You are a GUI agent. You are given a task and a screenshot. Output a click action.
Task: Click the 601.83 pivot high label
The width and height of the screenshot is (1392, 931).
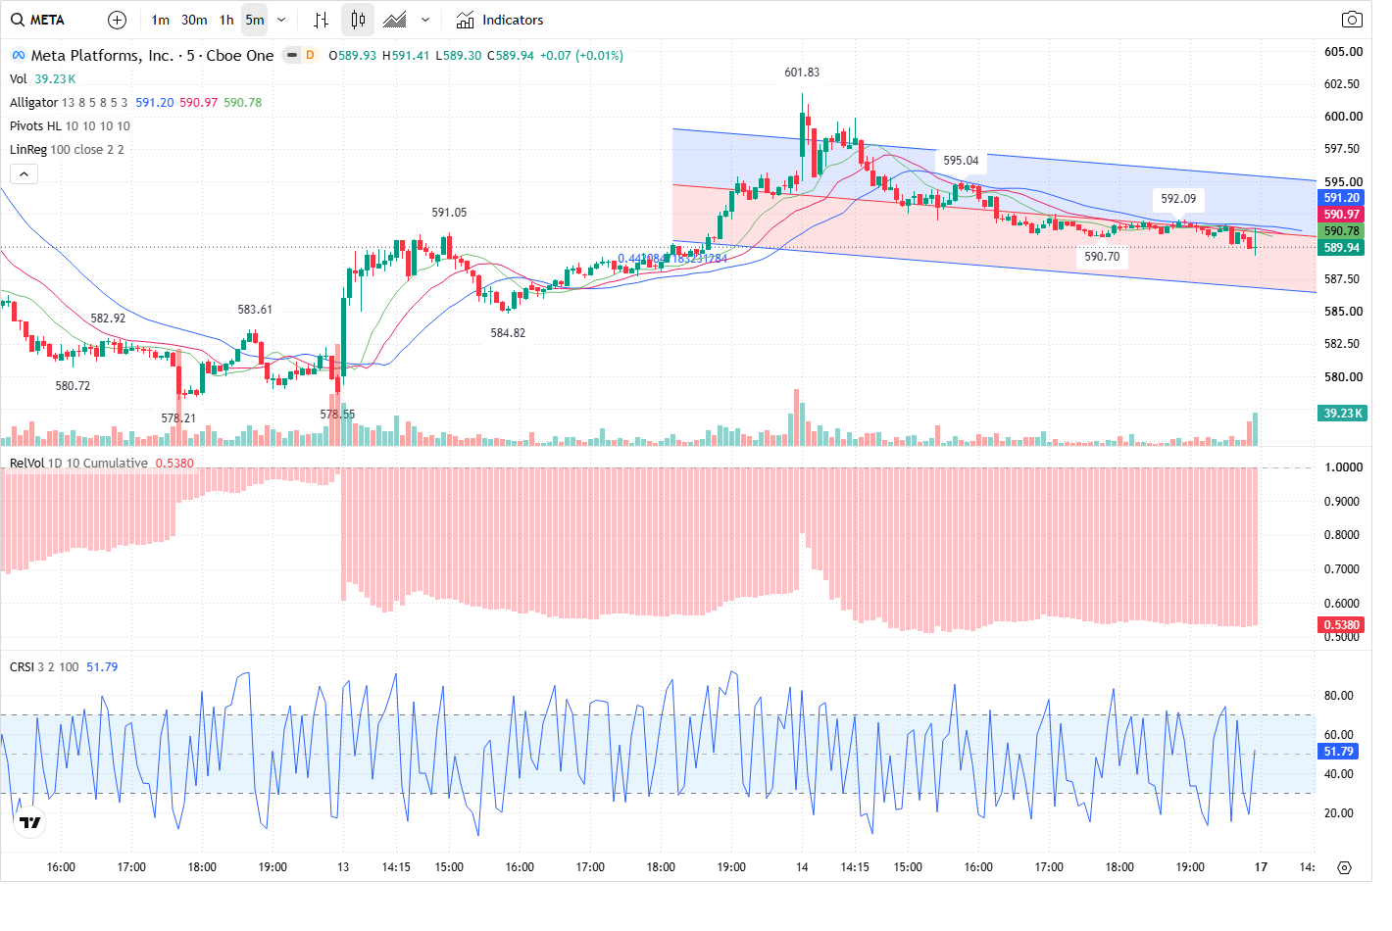click(802, 73)
